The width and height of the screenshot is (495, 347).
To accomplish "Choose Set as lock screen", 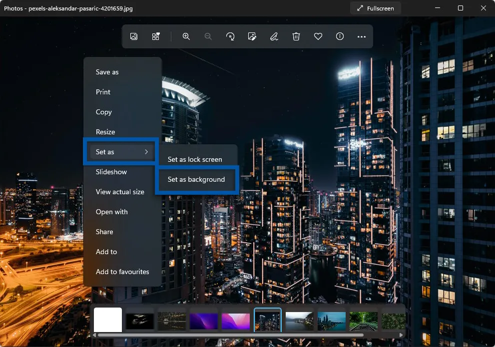I will point(195,159).
